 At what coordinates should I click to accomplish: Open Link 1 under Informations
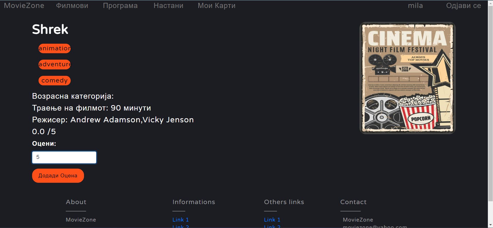coord(180,220)
